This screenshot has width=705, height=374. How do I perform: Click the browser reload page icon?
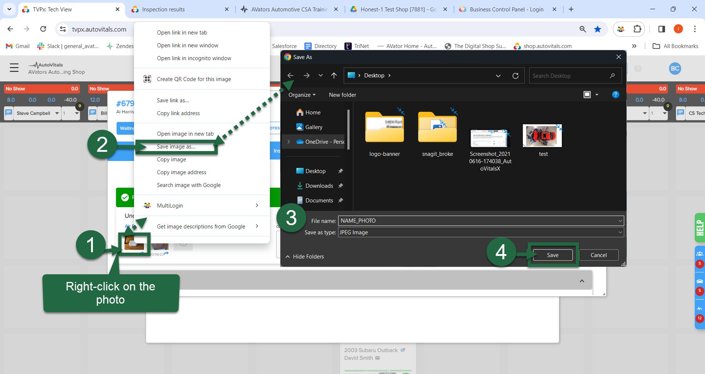pyautogui.click(x=43, y=29)
